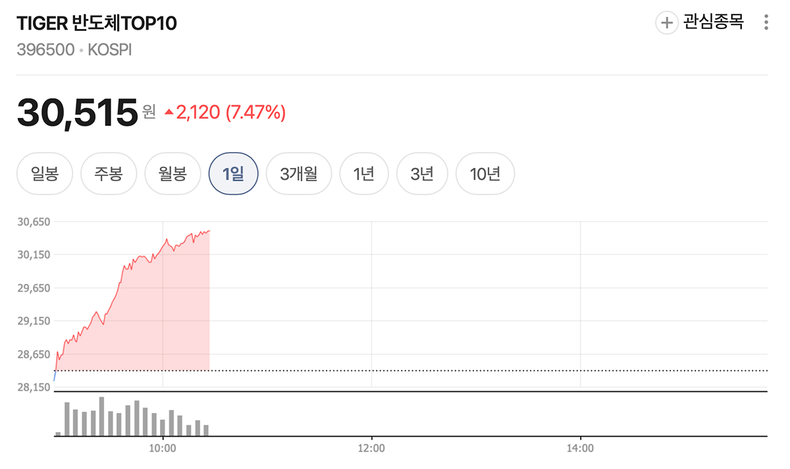Click the plus icon beside 관심종목
This screenshot has width=790, height=469.
(666, 23)
